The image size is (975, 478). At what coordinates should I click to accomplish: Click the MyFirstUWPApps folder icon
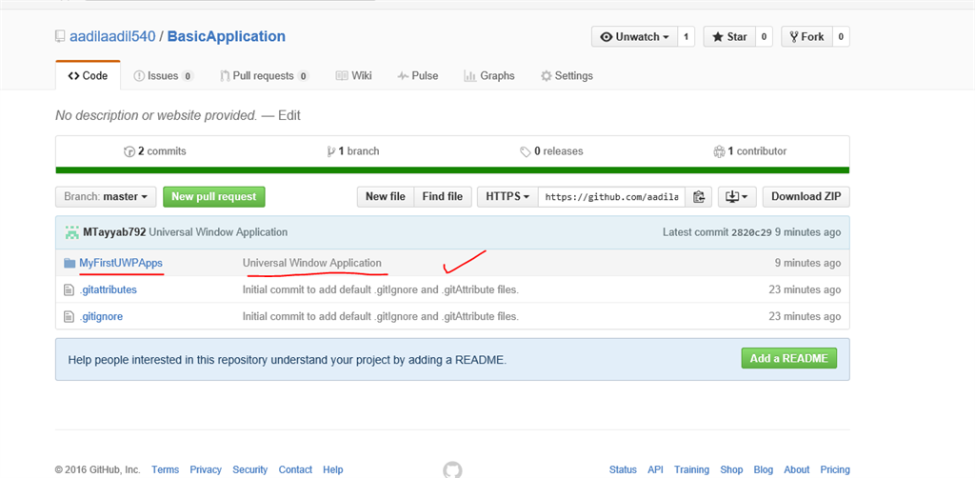click(x=69, y=263)
